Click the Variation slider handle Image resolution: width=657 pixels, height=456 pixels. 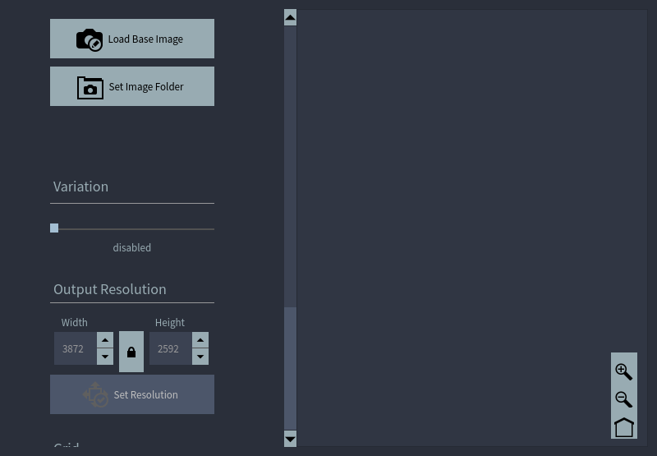click(x=54, y=228)
